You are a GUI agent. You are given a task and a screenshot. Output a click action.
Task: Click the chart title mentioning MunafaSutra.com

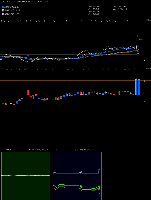click(29, 2)
